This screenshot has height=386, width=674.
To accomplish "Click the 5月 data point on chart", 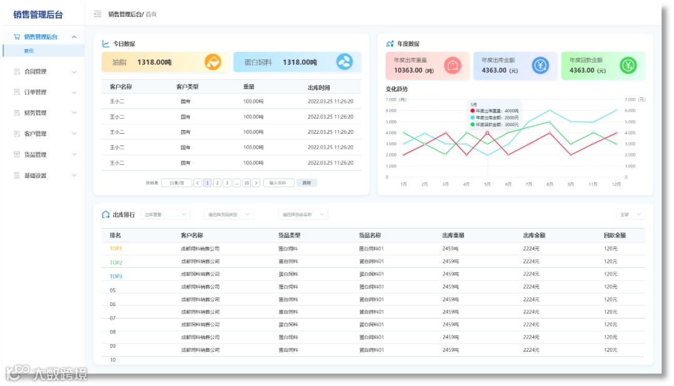I will 487,133.
